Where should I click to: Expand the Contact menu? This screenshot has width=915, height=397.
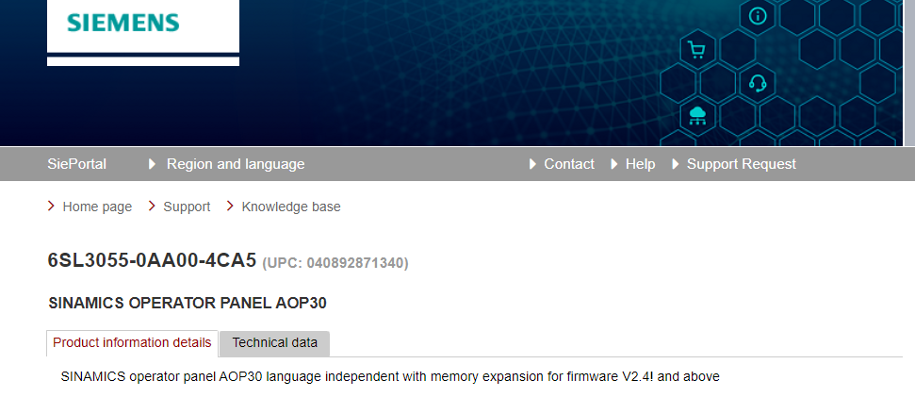(x=568, y=164)
